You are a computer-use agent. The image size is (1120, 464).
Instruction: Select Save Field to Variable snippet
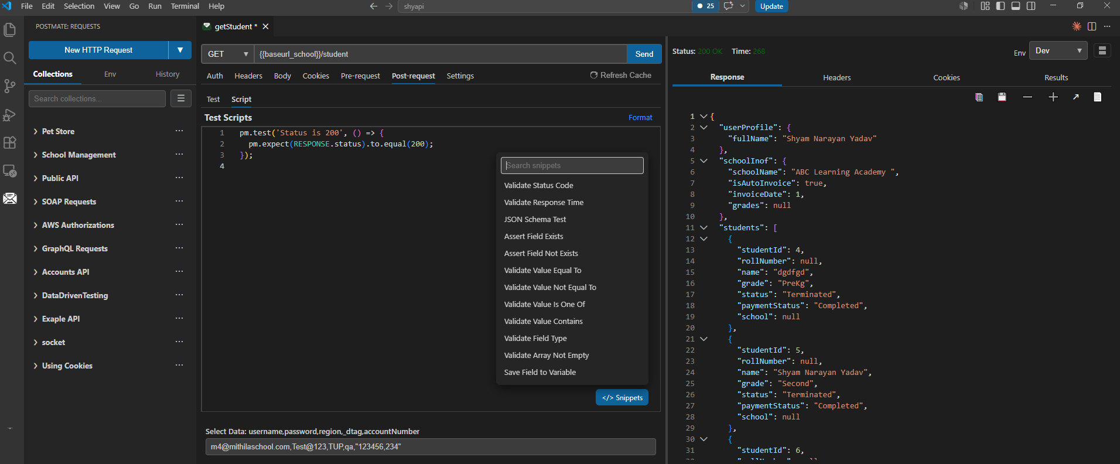click(x=540, y=372)
